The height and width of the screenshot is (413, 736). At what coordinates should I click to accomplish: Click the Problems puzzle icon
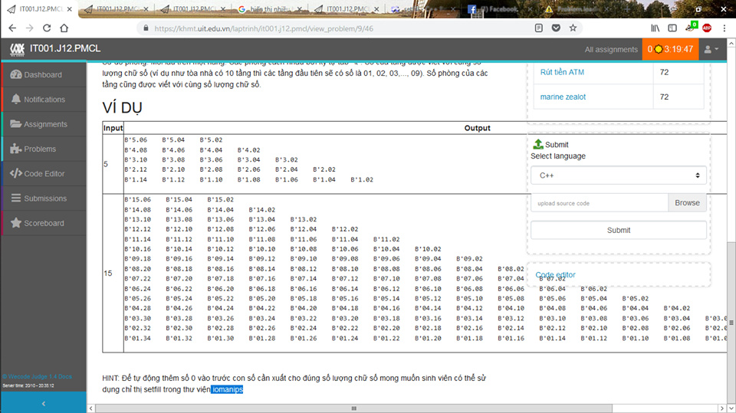click(16, 149)
